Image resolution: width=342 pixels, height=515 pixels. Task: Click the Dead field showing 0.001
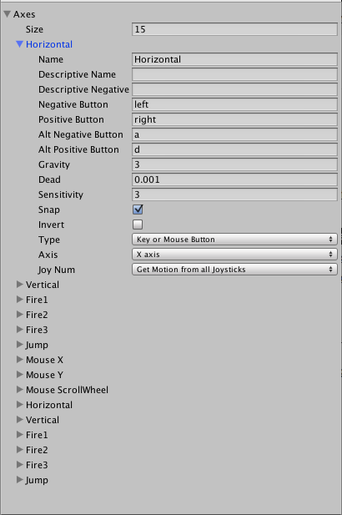coord(234,179)
